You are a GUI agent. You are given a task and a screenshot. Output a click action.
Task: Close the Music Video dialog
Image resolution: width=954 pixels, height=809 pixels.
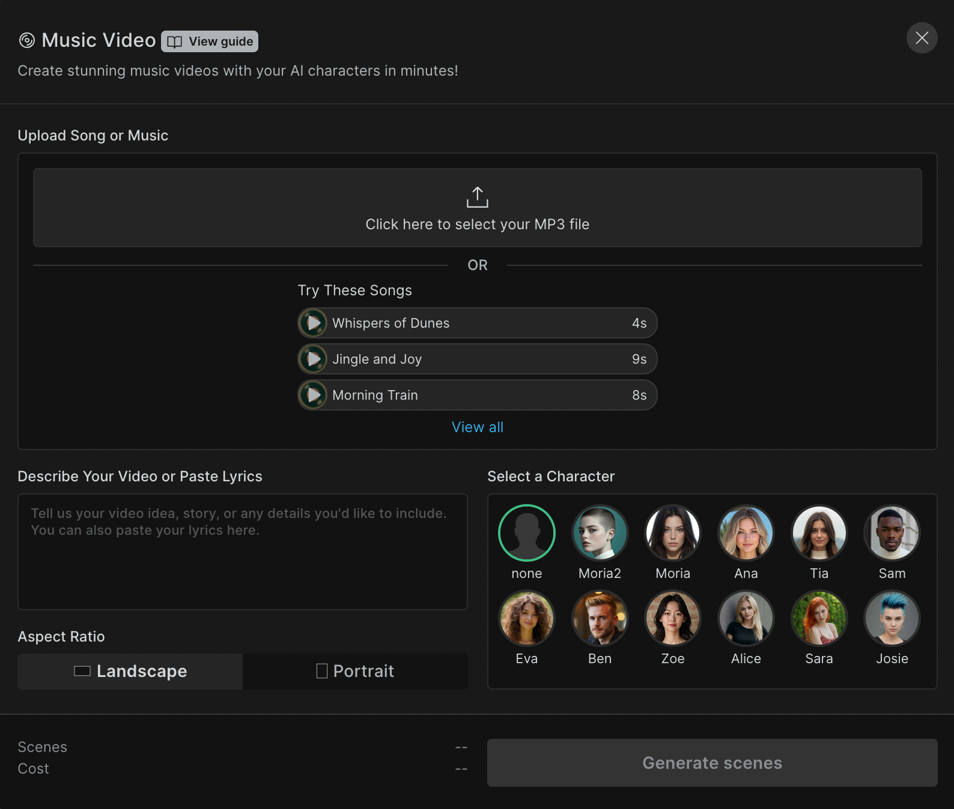(x=922, y=38)
